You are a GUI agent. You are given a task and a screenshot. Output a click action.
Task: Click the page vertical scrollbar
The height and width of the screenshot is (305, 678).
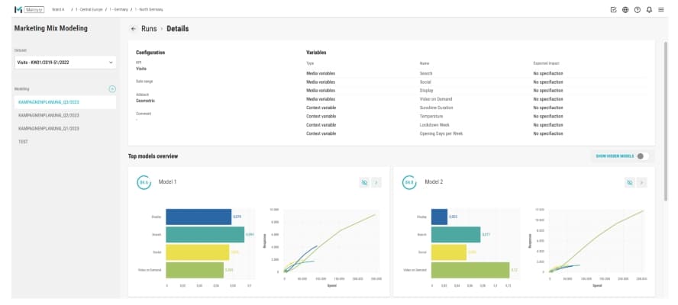[666, 120]
